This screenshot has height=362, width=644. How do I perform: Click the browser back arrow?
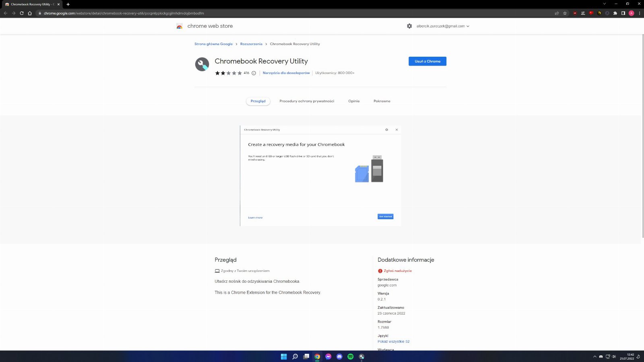click(6, 13)
